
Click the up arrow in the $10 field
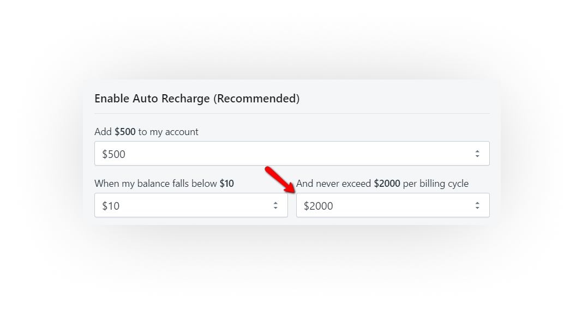pos(275,203)
